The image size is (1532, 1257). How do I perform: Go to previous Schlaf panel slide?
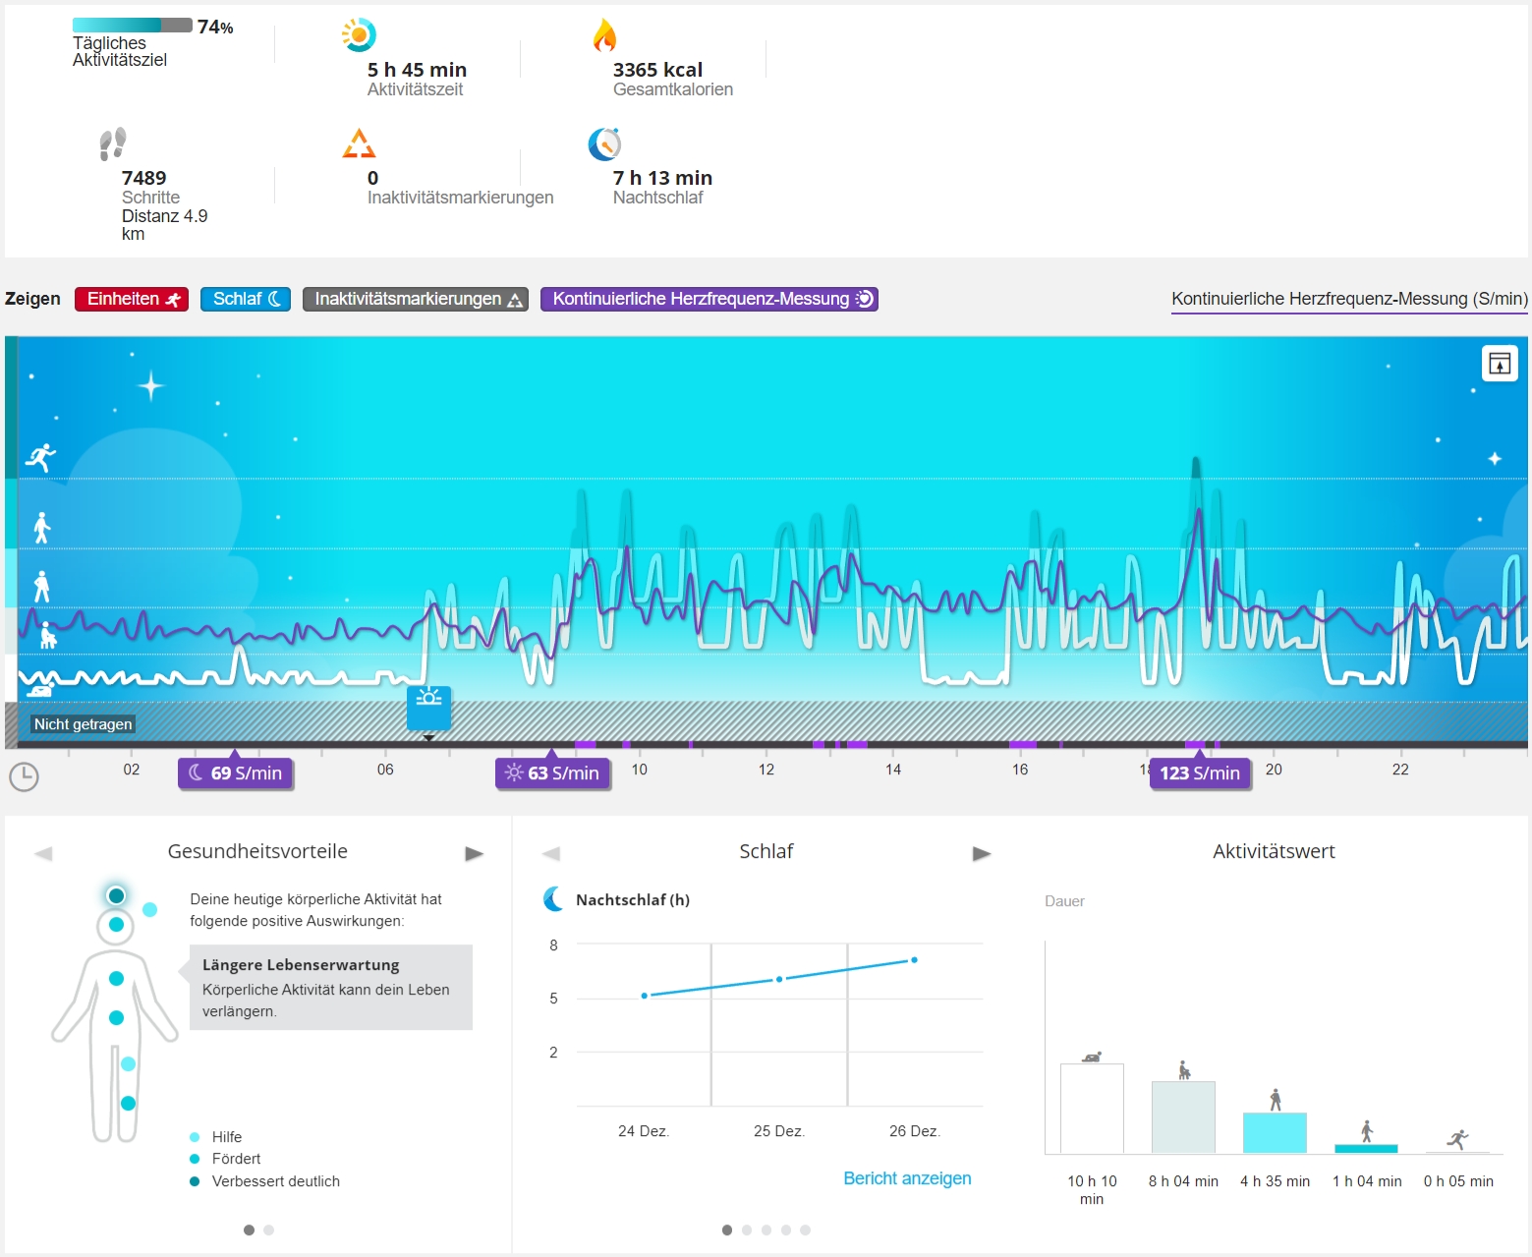pyautogui.click(x=551, y=854)
